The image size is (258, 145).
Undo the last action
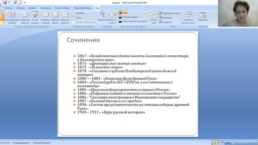[x=9, y=2]
